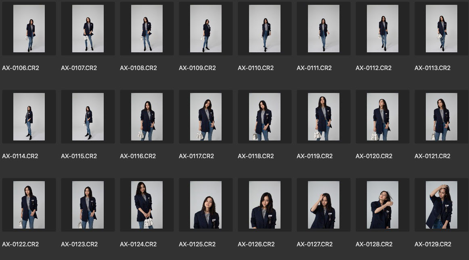Select the AX-0124.CR2 photo
Image resolution: width=469 pixels, height=260 pixels.
click(x=147, y=205)
